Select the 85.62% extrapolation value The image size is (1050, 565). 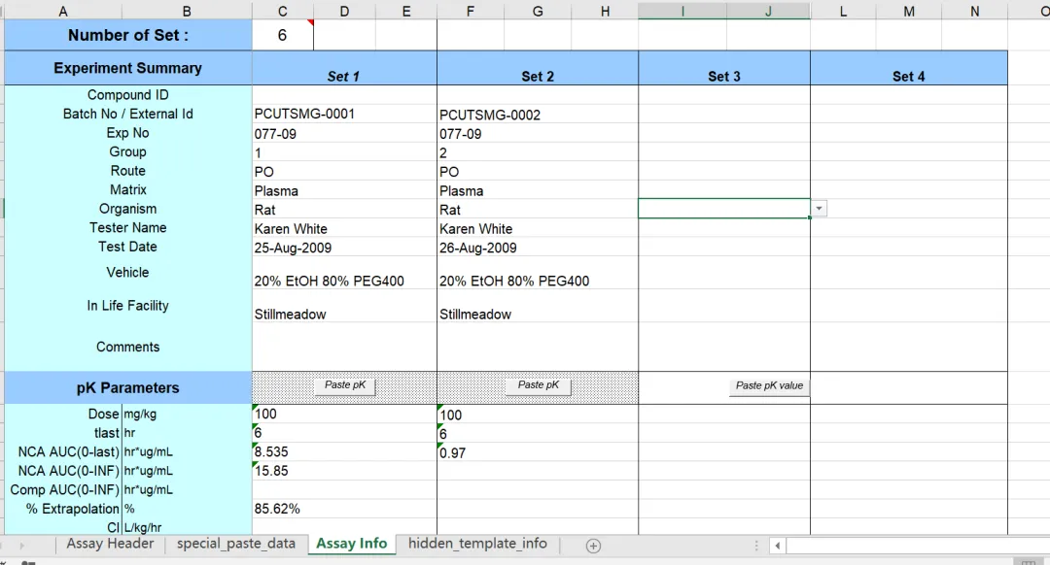(x=344, y=509)
